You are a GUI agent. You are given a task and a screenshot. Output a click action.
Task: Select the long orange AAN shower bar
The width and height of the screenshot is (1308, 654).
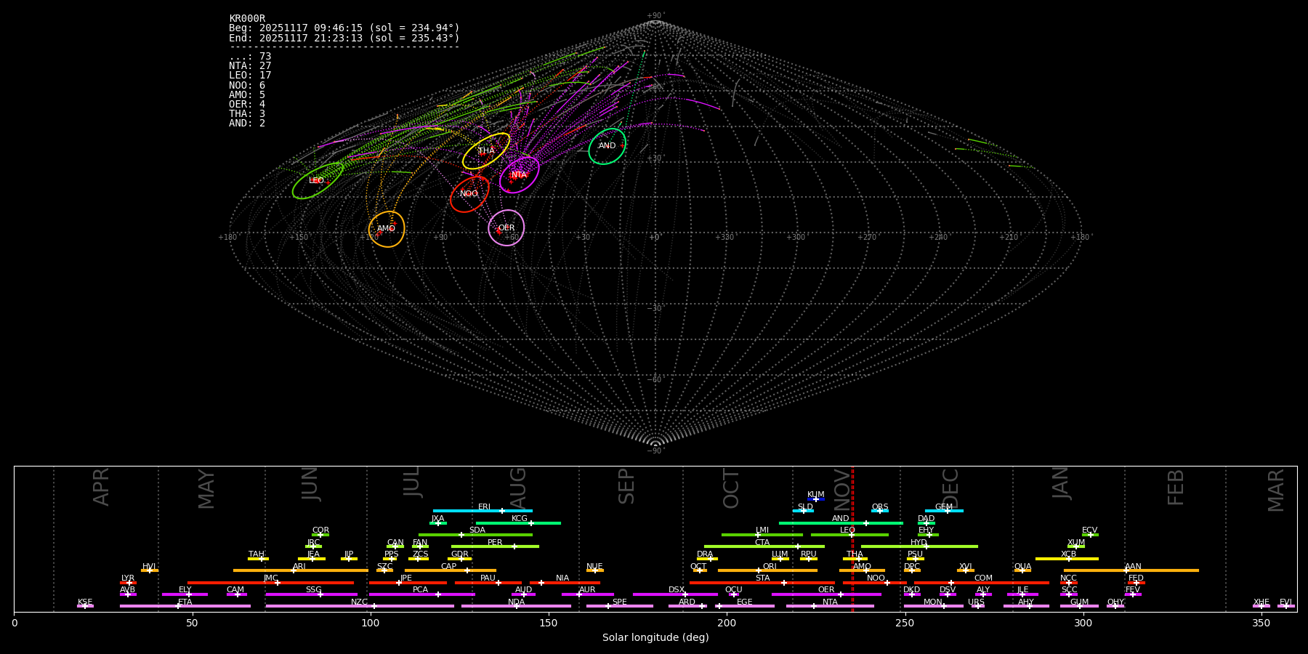1131,570
